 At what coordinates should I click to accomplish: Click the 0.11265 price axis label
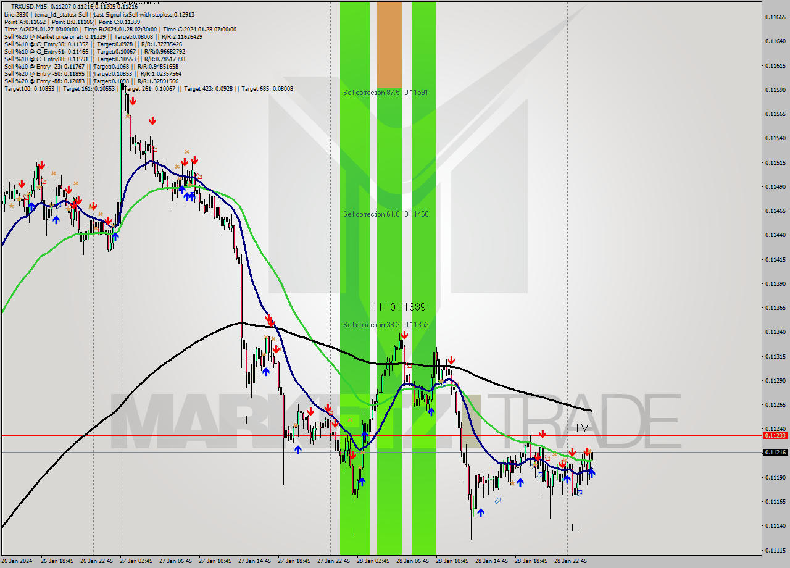click(775, 404)
